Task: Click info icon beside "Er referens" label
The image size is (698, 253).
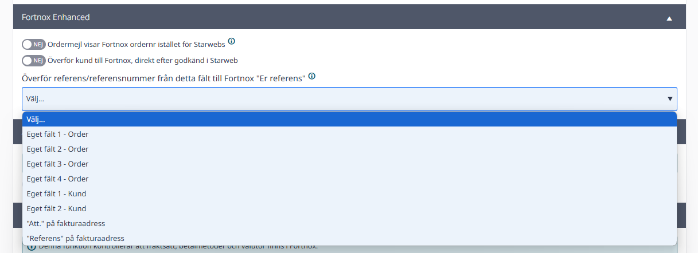Action: pyautogui.click(x=312, y=76)
